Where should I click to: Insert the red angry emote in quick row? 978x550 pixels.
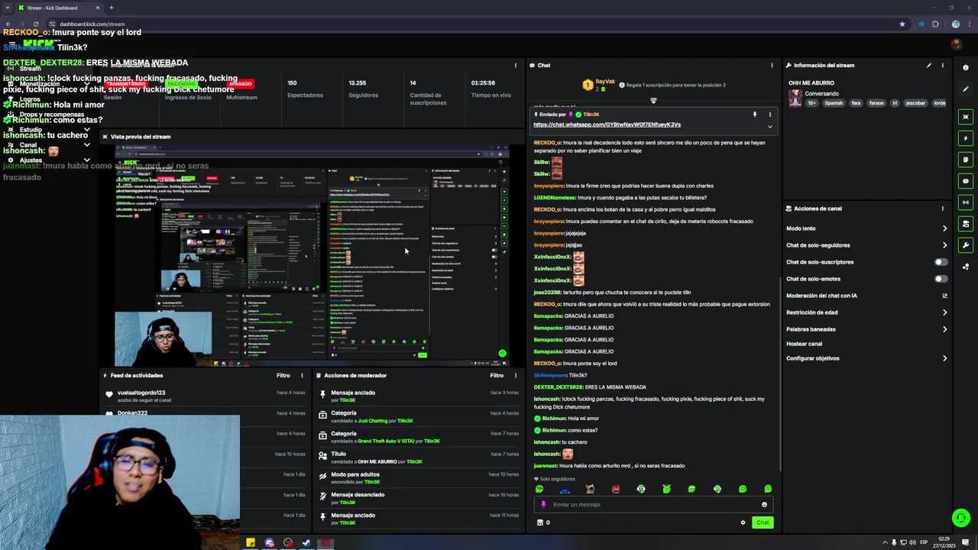click(616, 489)
